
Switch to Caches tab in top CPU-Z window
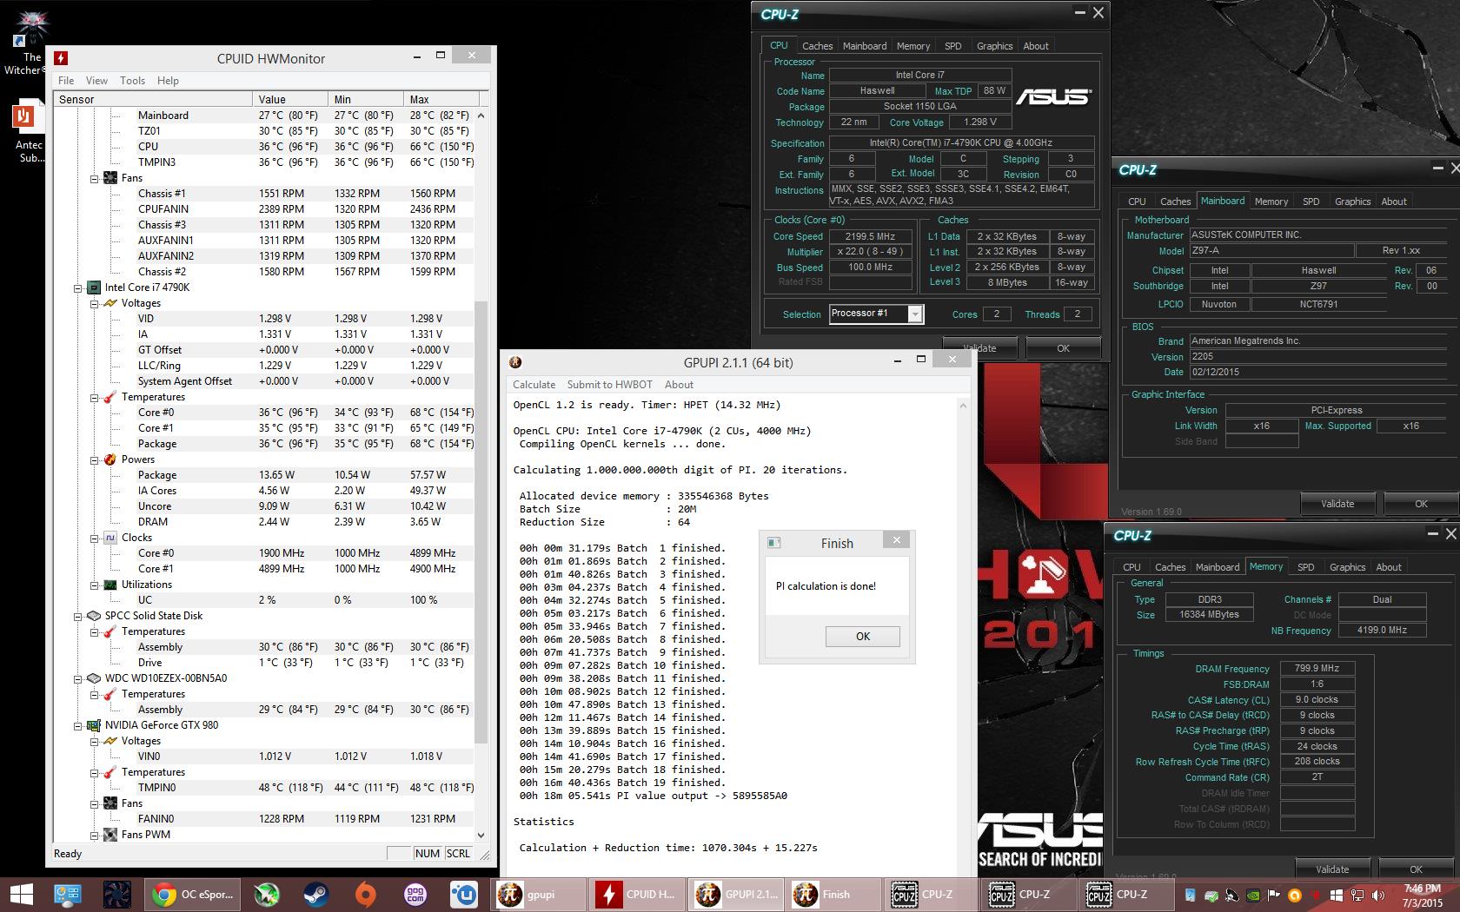[817, 46]
